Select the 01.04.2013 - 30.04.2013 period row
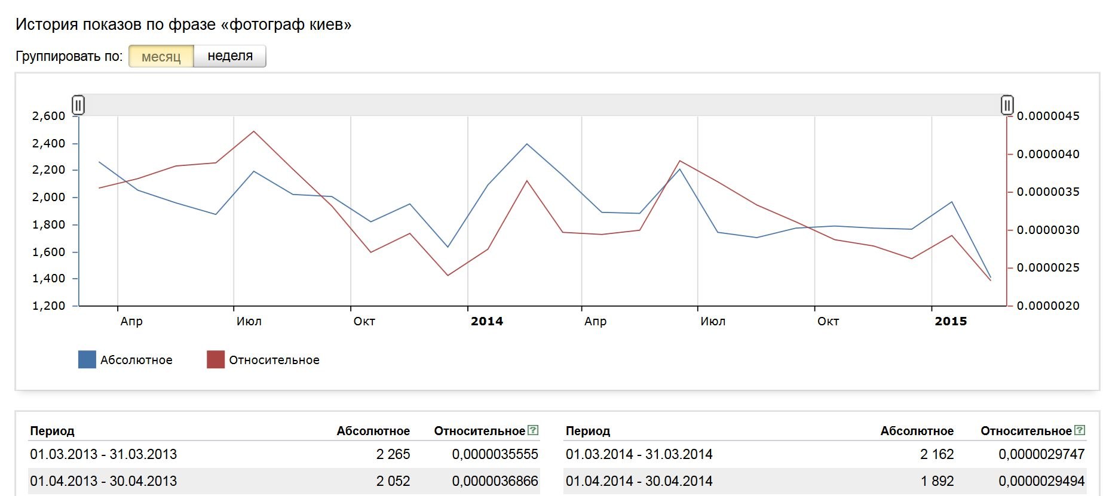Image resolution: width=1103 pixels, height=496 pixels. pos(103,481)
